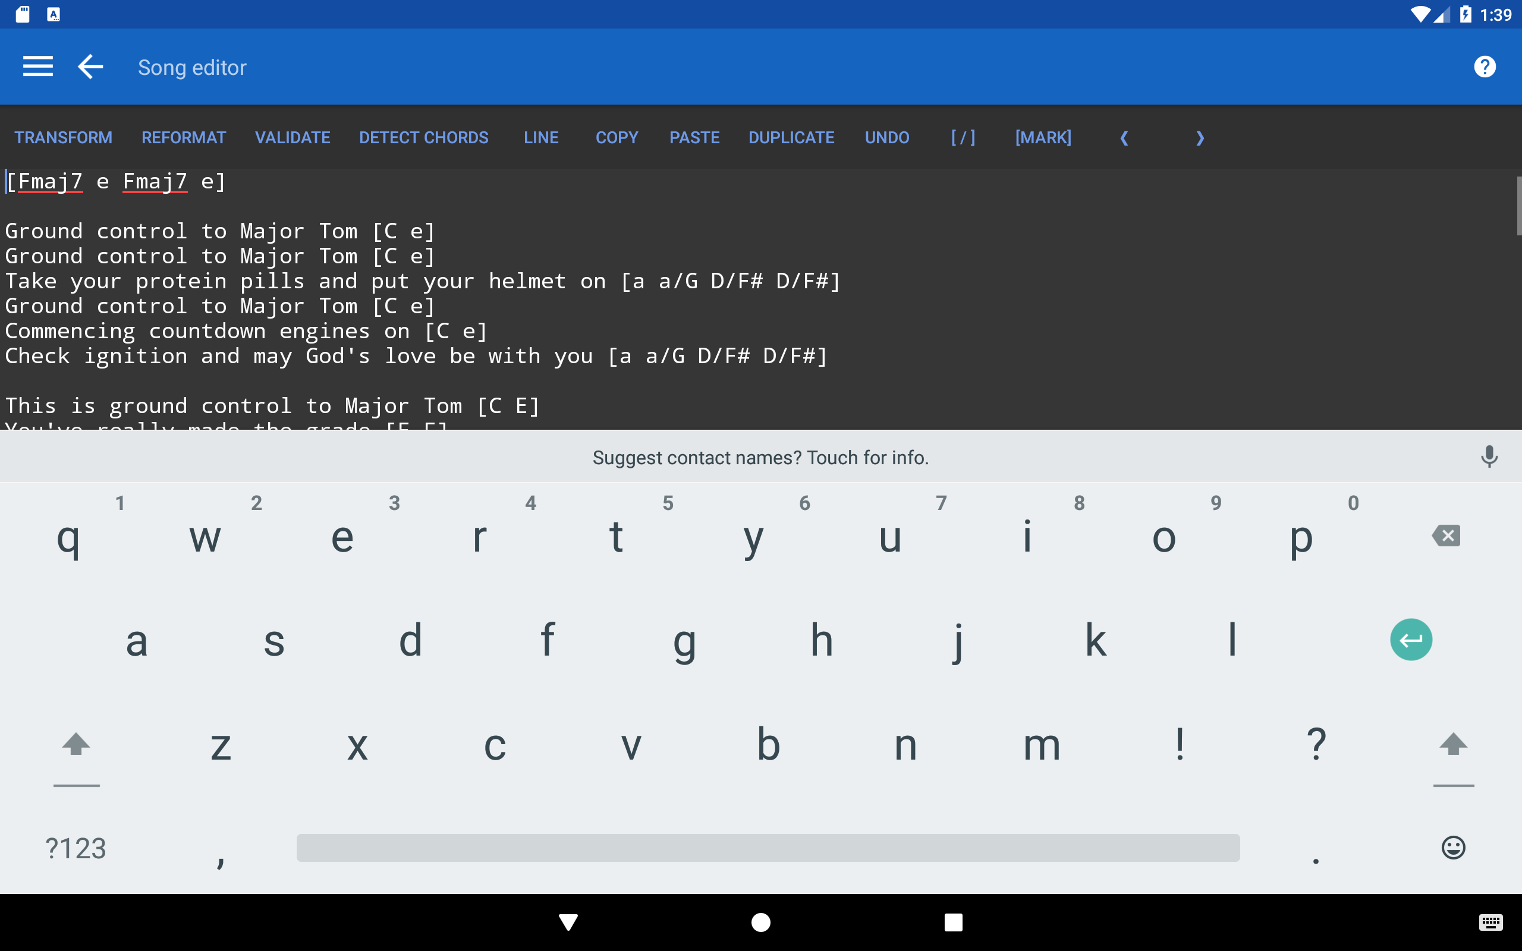
Task: Open the help question mark icon
Action: [x=1485, y=67]
